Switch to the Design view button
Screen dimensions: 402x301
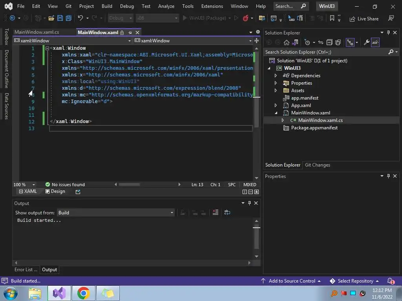[x=55, y=191]
